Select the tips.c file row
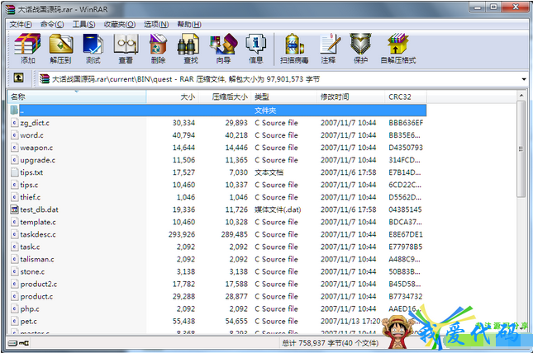533x353 pixels. point(217,185)
